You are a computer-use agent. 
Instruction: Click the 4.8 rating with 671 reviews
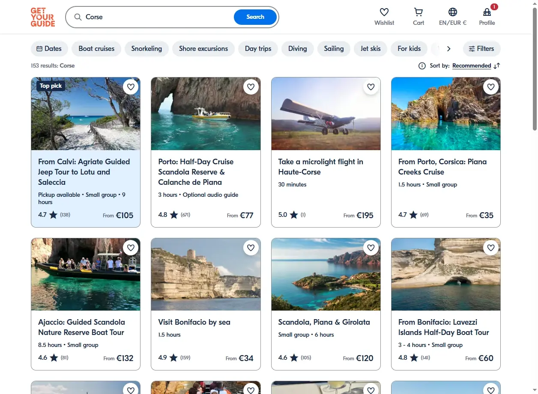pyautogui.click(x=174, y=215)
